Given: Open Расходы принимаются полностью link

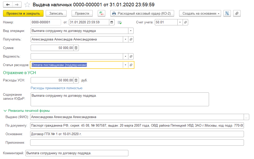Looking at the screenshot, I should pos(57,88).
